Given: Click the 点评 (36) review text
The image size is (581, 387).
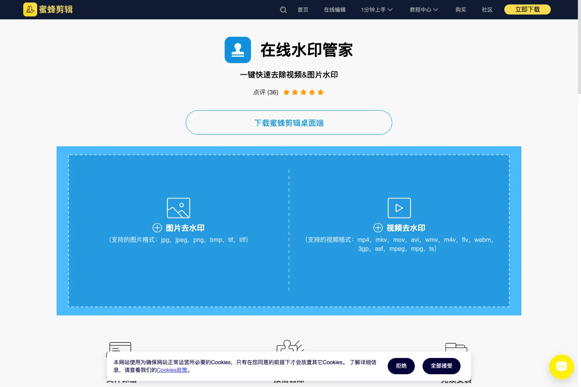Looking at the screenshot, I should pos(266,92).
